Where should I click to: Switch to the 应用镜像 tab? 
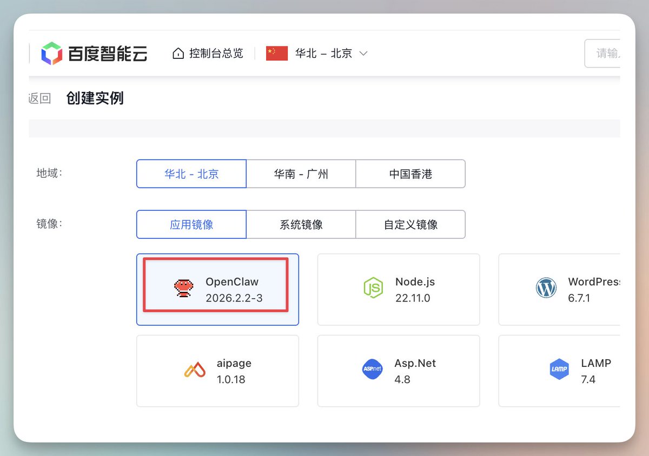click(x=191, y=225)
